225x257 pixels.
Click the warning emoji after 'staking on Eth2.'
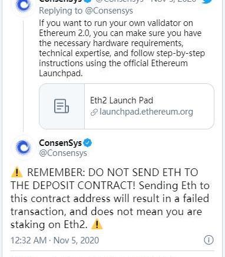[x=97, y=224]
